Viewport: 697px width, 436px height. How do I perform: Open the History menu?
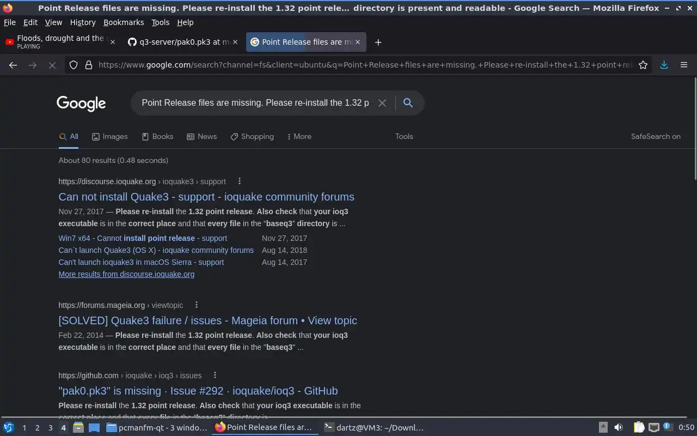[83, 22]
